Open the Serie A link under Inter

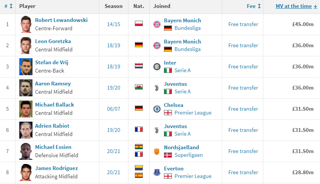click(x=182, y=70)
